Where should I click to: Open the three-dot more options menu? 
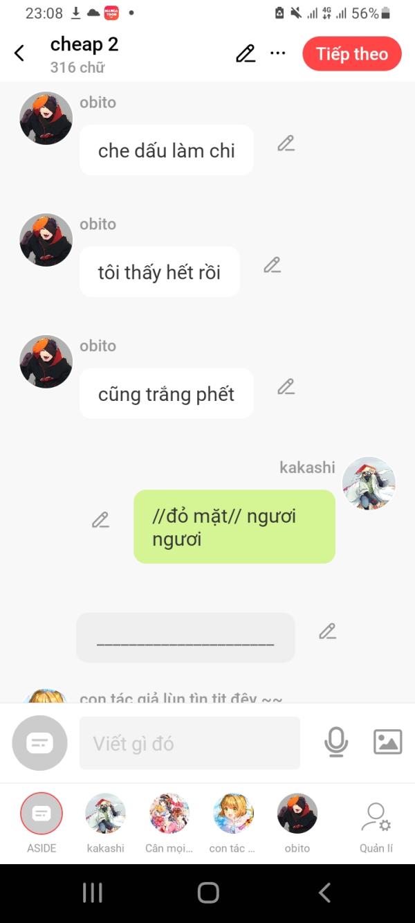[278, 53]
